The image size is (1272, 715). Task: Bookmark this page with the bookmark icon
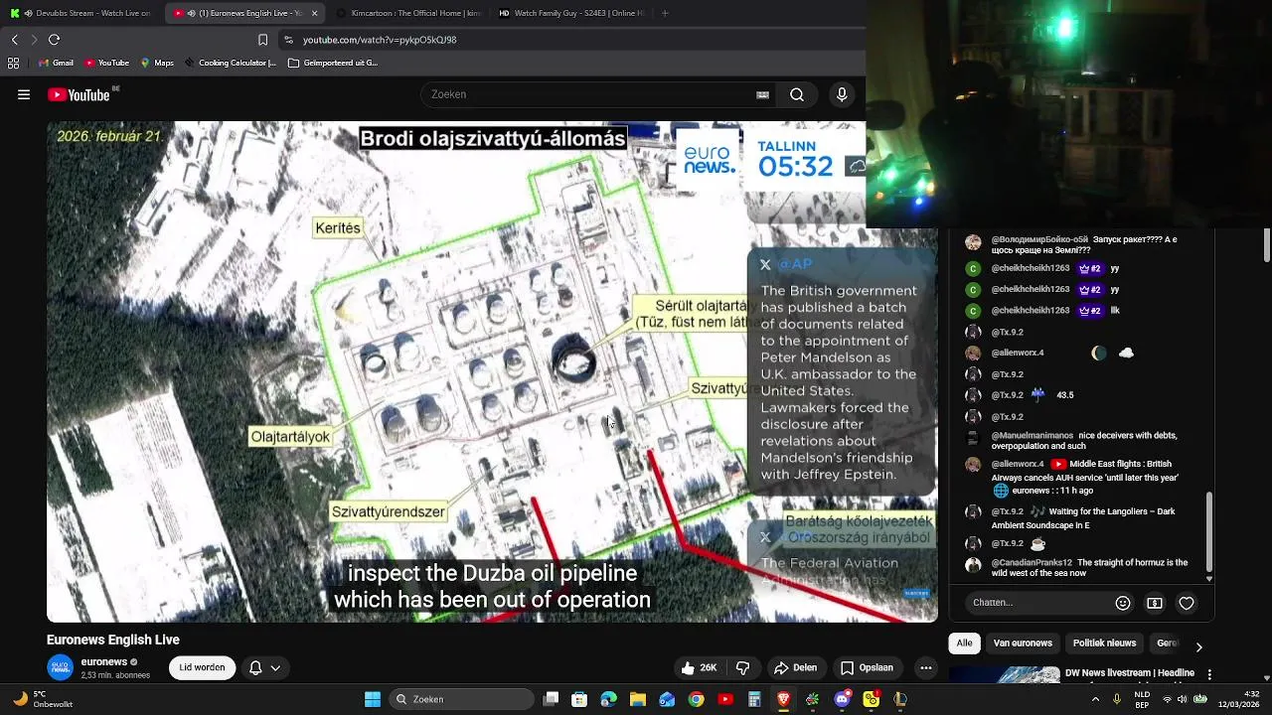262,40
